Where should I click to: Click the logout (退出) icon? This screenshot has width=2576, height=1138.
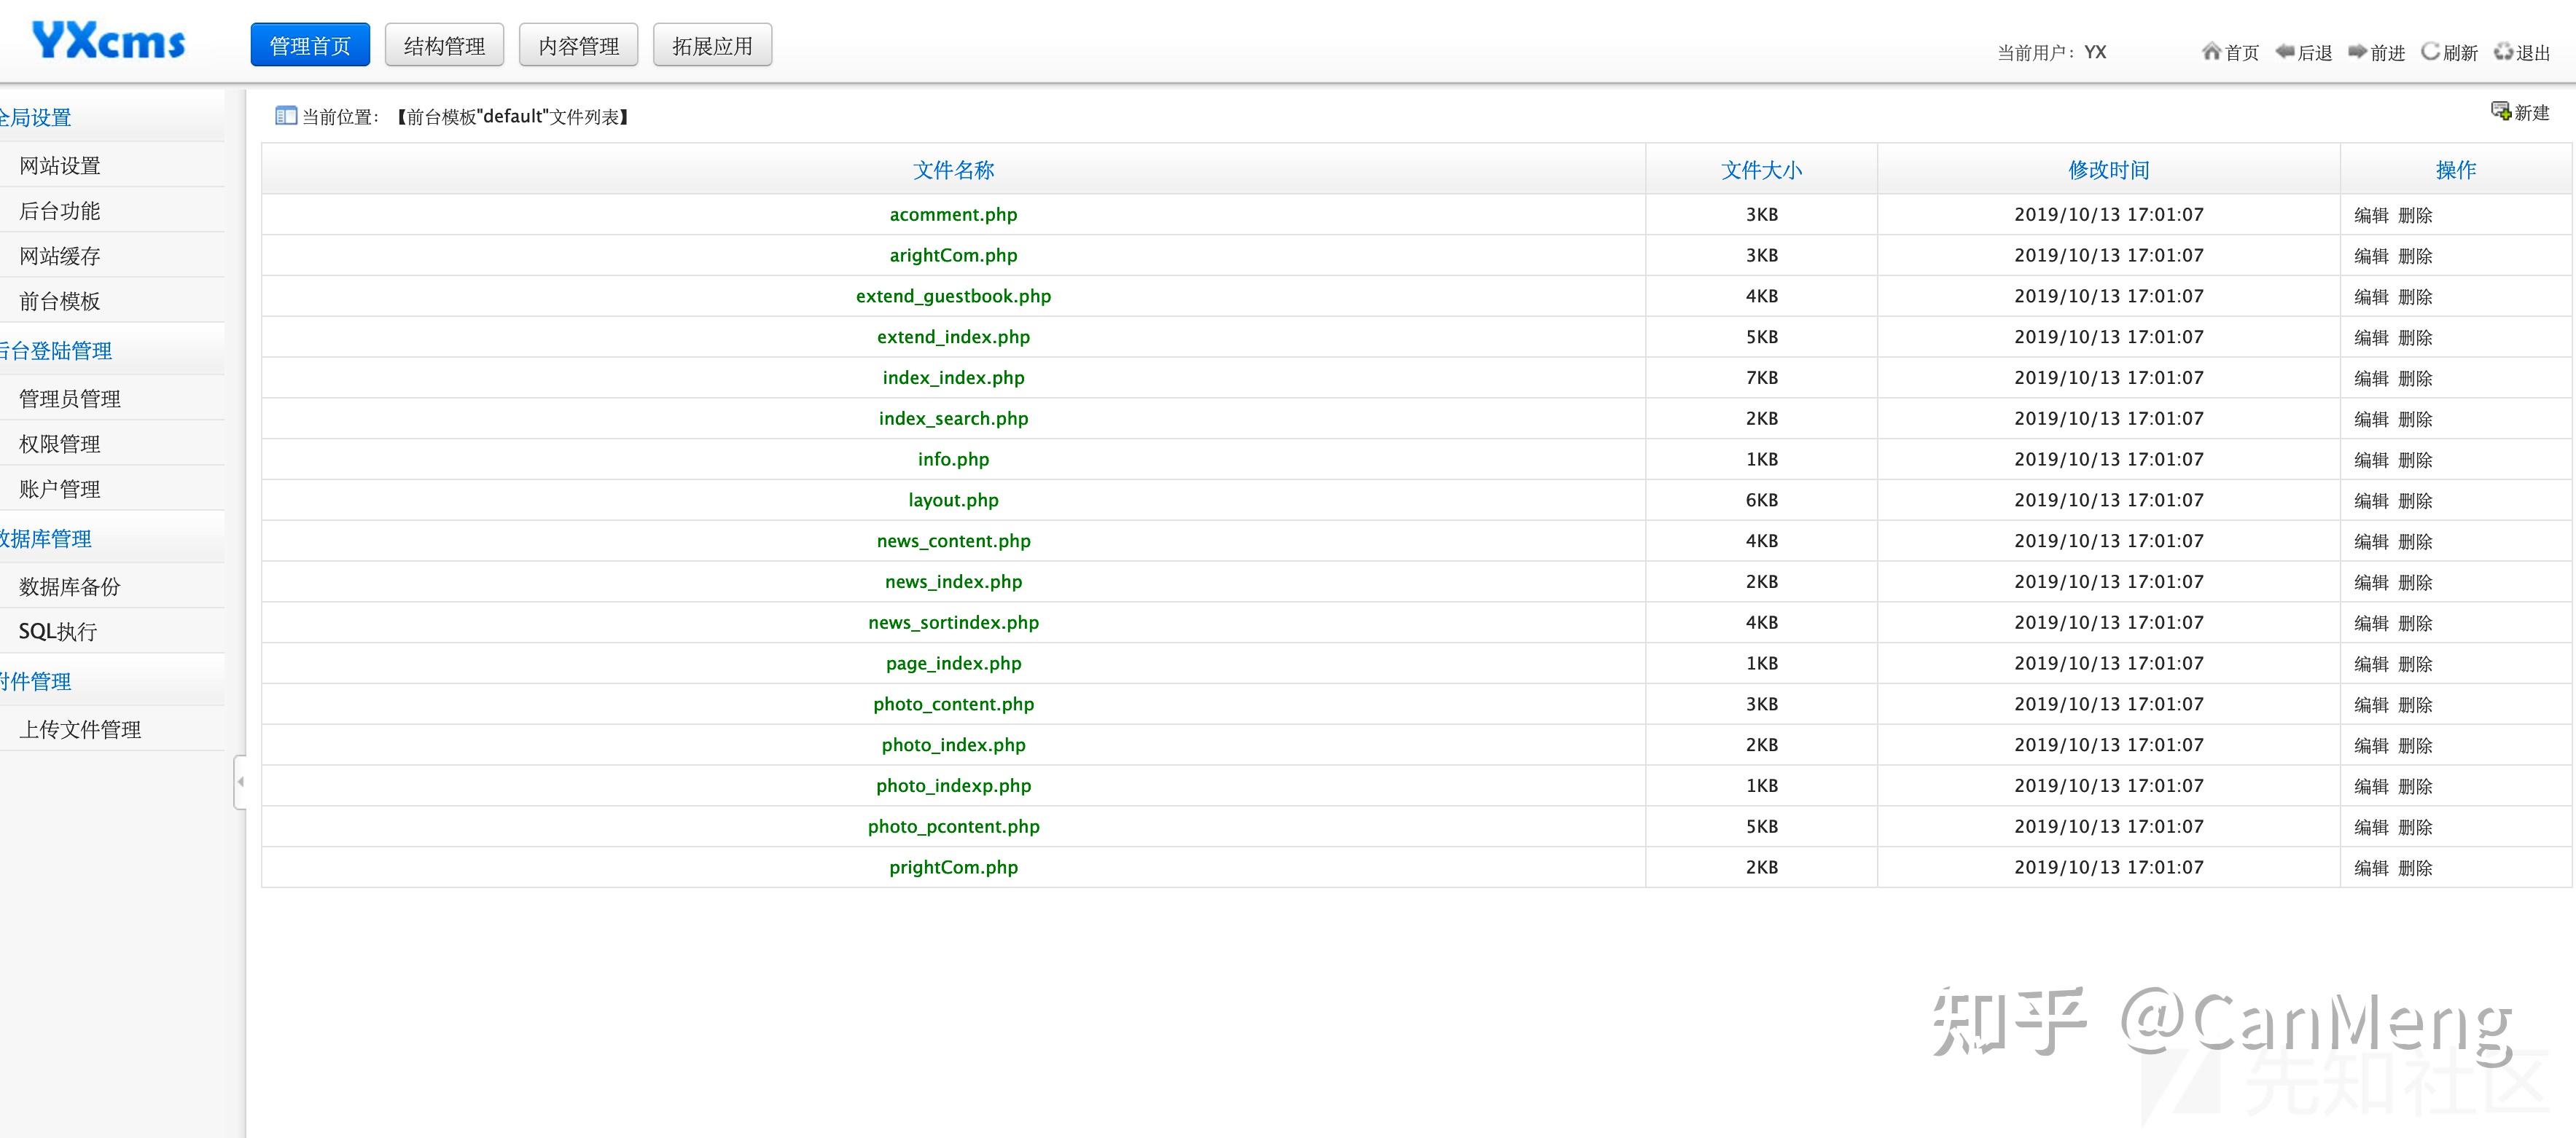coord(2503,52)
